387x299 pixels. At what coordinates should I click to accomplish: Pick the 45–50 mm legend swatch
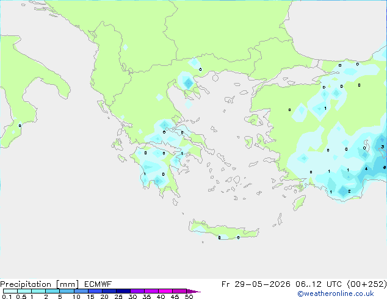click(x=179, y=291)
